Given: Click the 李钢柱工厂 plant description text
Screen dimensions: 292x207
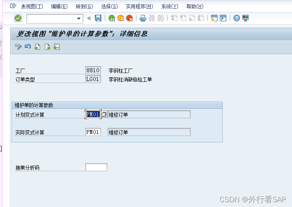Looking at the screenshot, I should [x=121, y=71].
